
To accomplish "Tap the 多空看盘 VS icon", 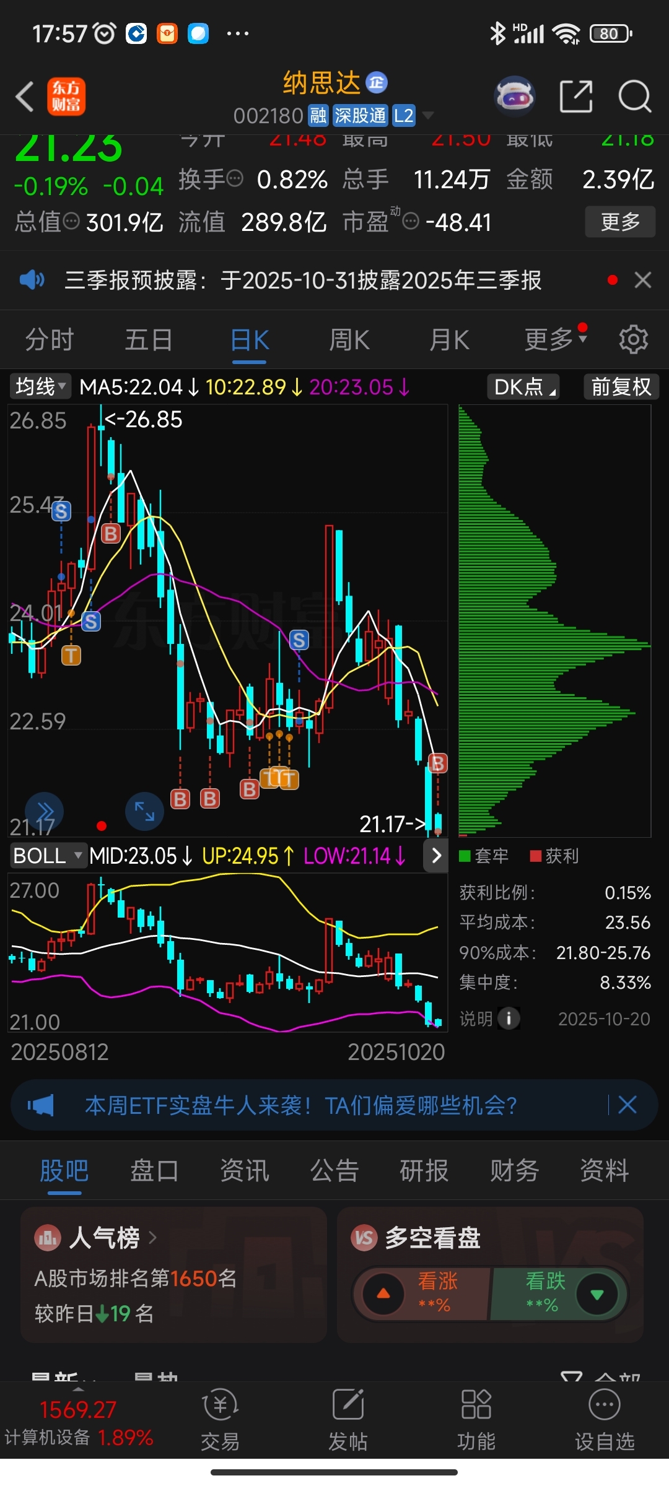I will click(x=364, y=1238).
